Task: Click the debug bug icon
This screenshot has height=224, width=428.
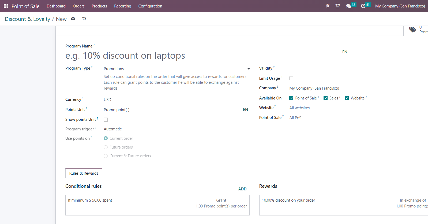Action: [x=328, y=6]
